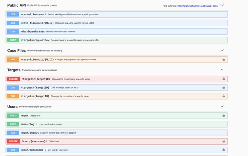
Task: Click GET badge for /targets/{targetID}
Action: pos(13,88)
